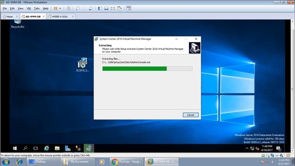Show hidden host tray icons arrow
The height and width of the screenshot is (166, 295).
[257, 162]
